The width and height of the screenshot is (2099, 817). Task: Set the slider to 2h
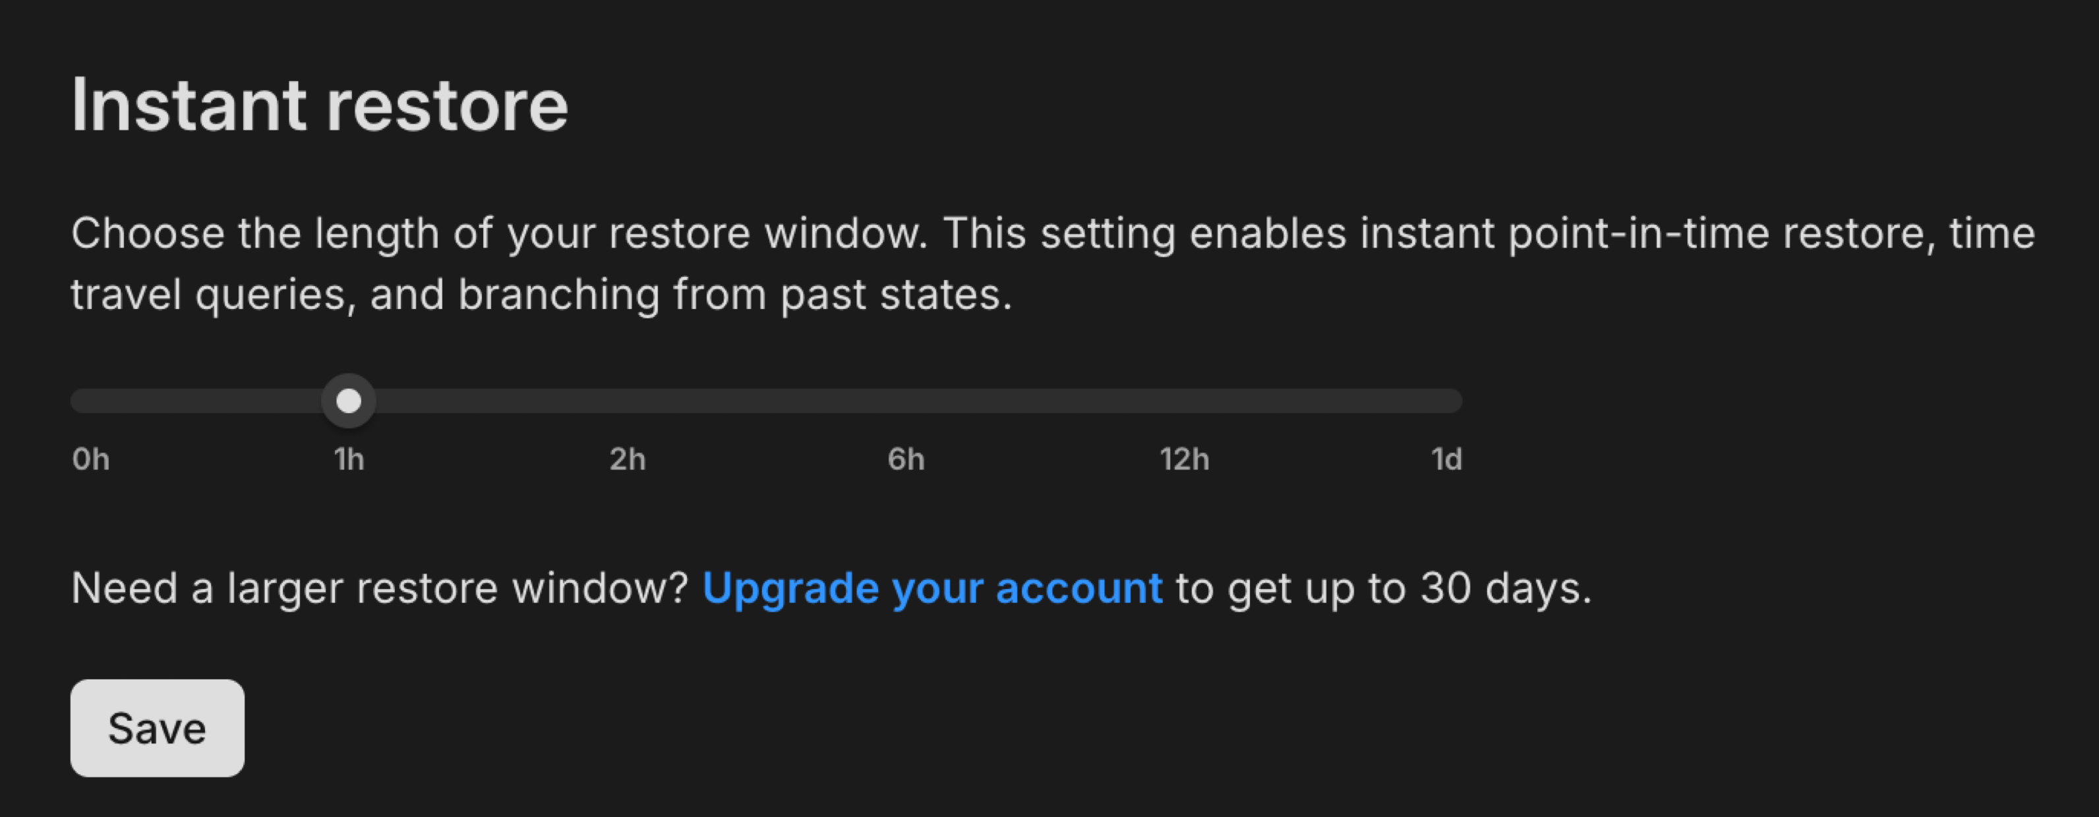pyautogui.click(x=628, y=401)
